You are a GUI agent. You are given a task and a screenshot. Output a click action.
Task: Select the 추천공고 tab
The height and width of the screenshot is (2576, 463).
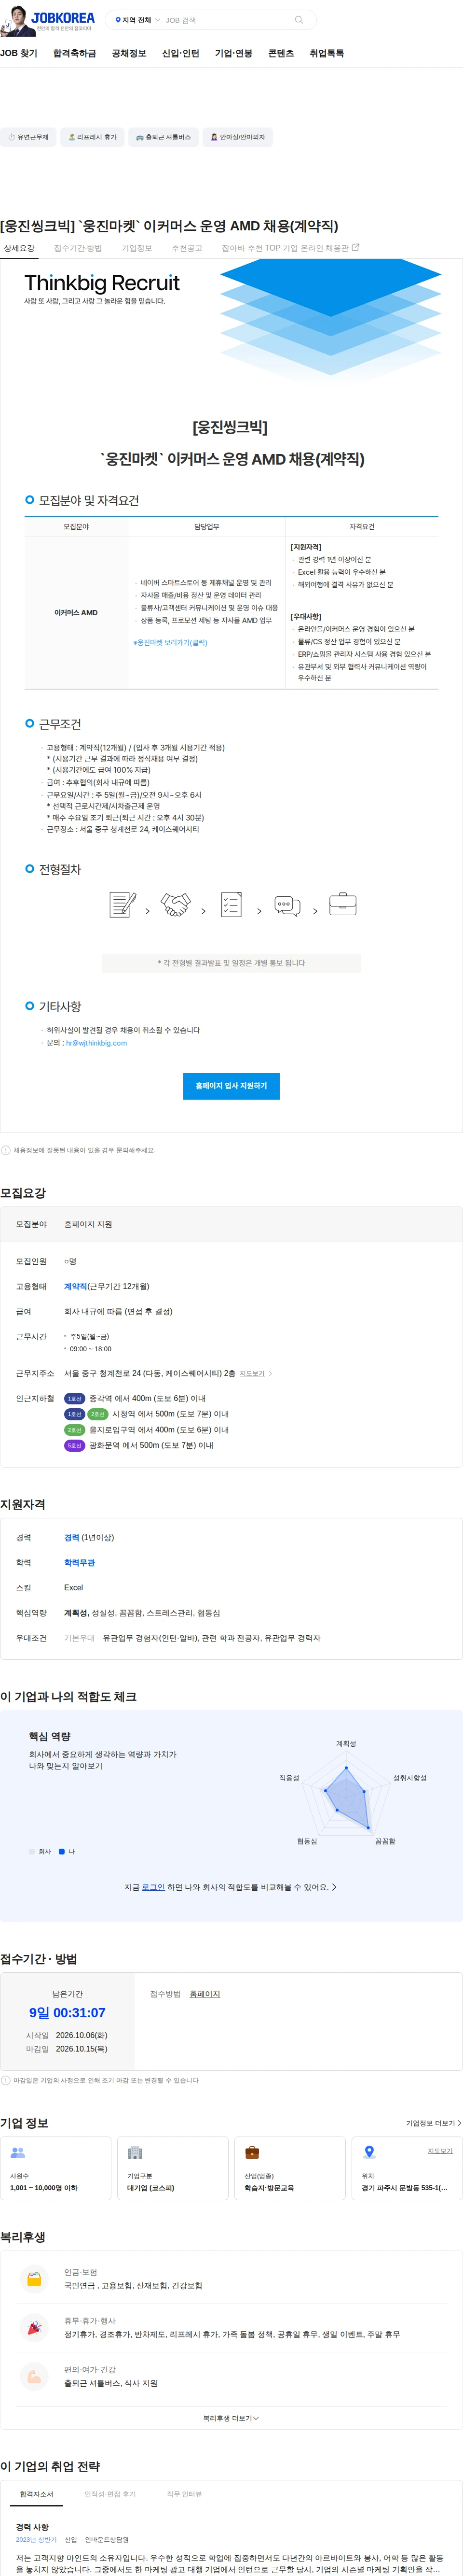(x=187, y=248)
